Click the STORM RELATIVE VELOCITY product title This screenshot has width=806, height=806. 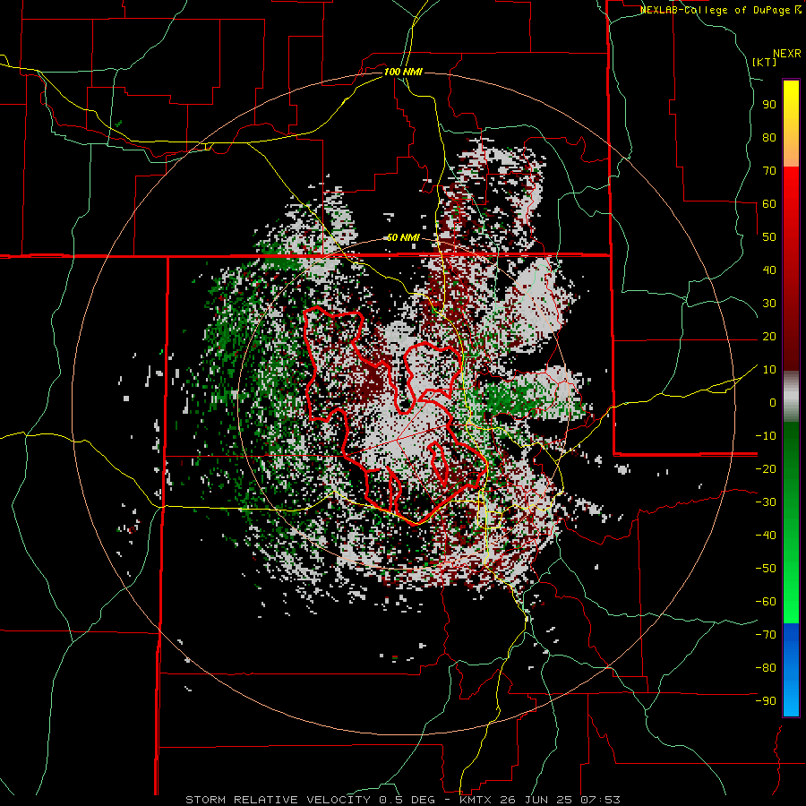pyautogui.click(x=278, y=800)
